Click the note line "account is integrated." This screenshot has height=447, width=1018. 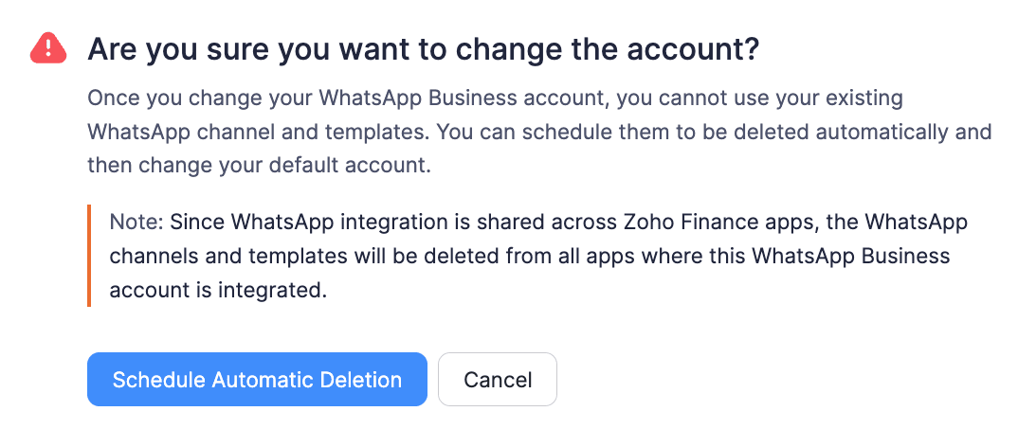[218, 291]
